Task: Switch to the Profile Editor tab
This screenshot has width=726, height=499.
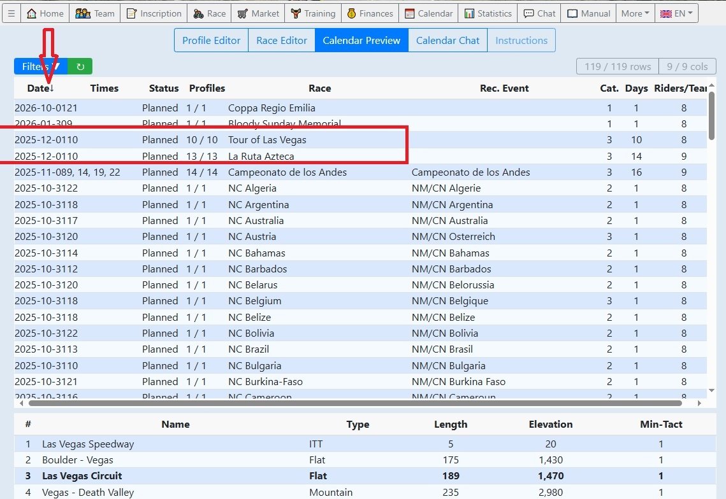Action: (211, 40)
